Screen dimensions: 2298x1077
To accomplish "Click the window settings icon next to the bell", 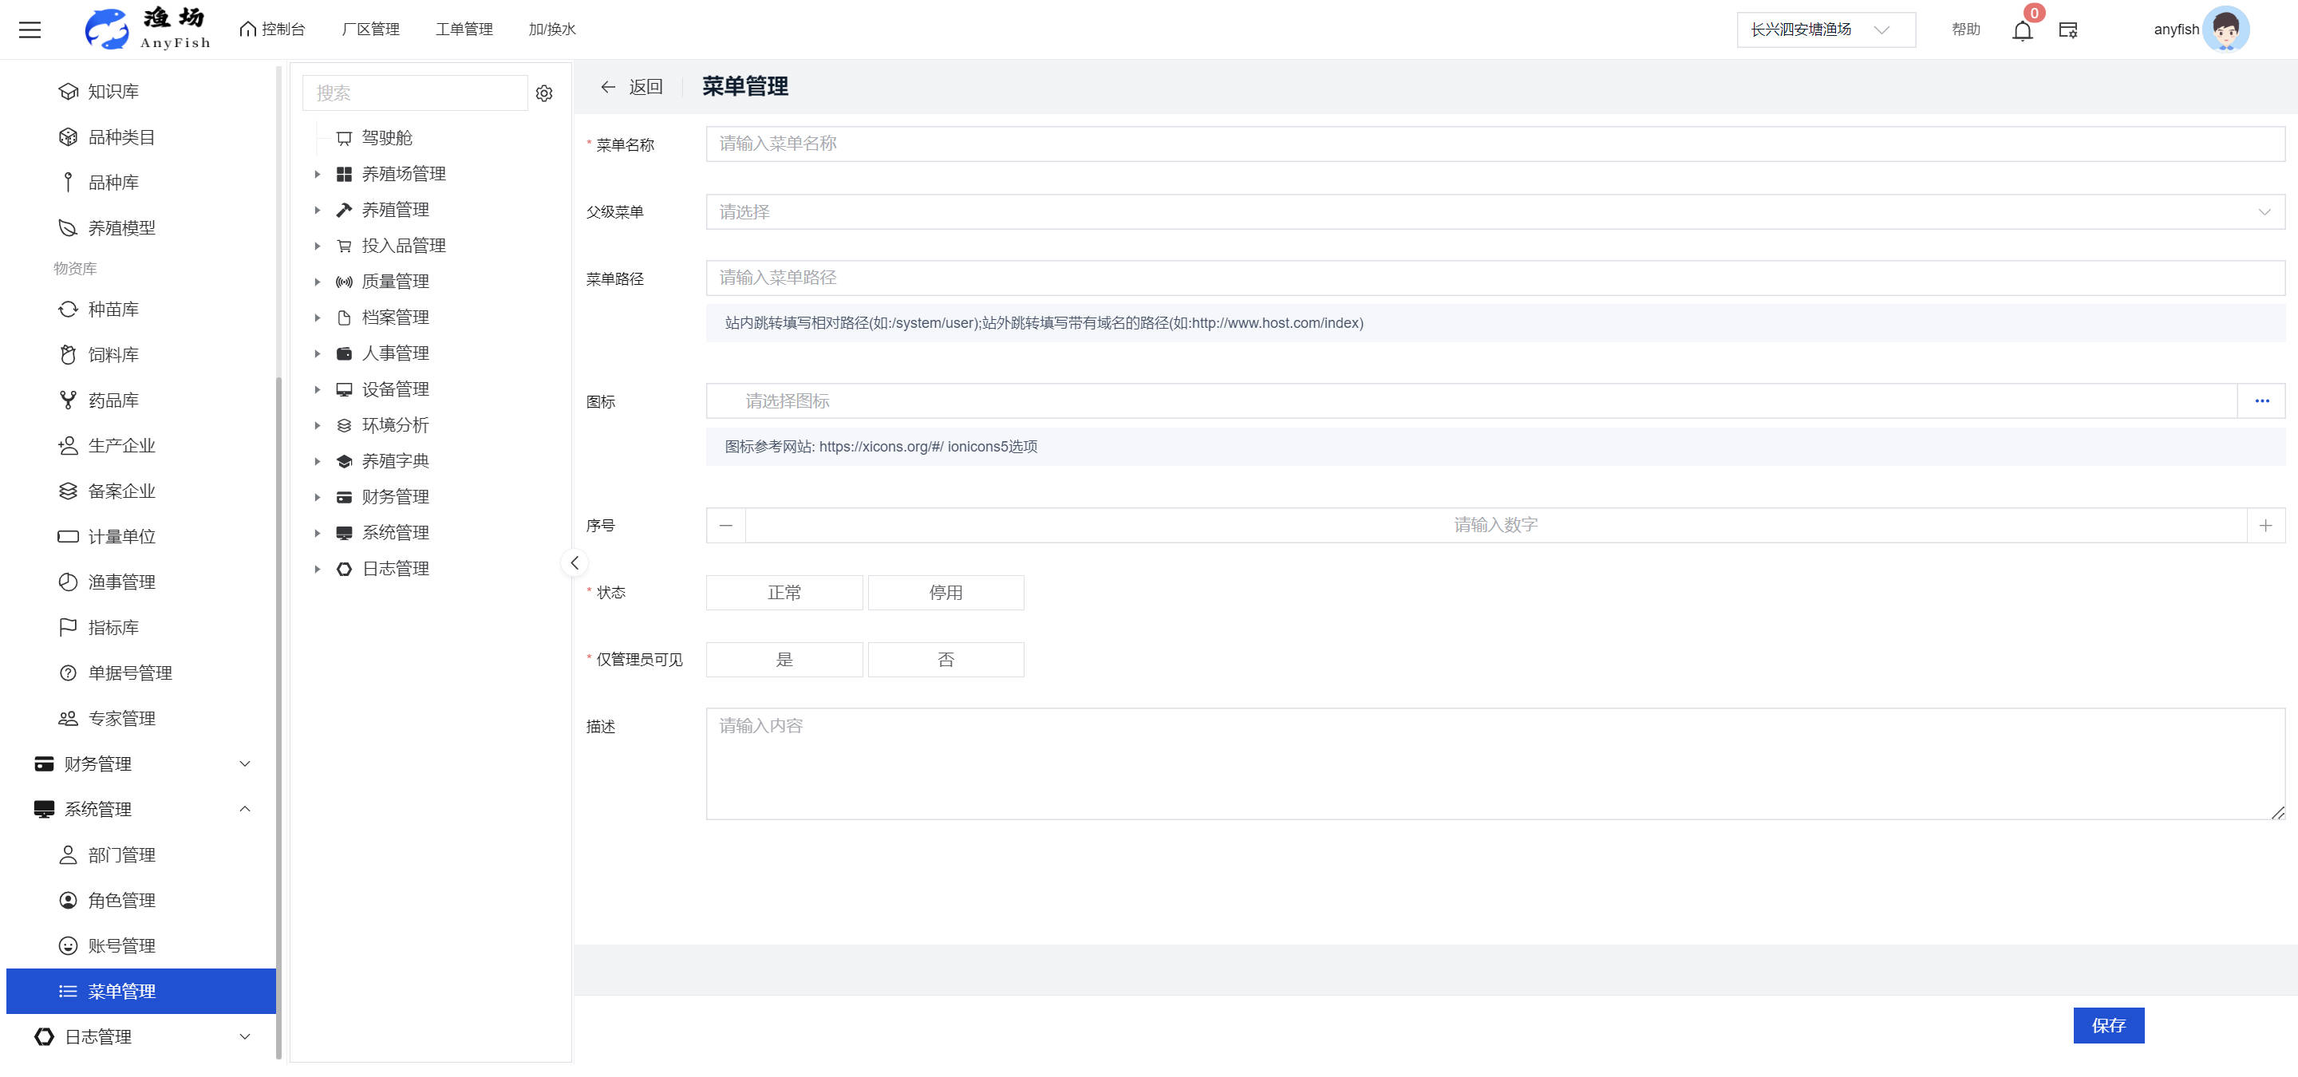I will coord(2068,30).
